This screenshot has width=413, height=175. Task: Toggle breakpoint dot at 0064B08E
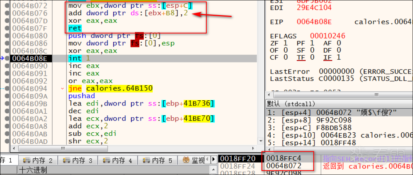tap(7, 58)
